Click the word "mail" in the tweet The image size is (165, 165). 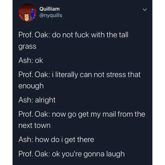tap(109, 114)
